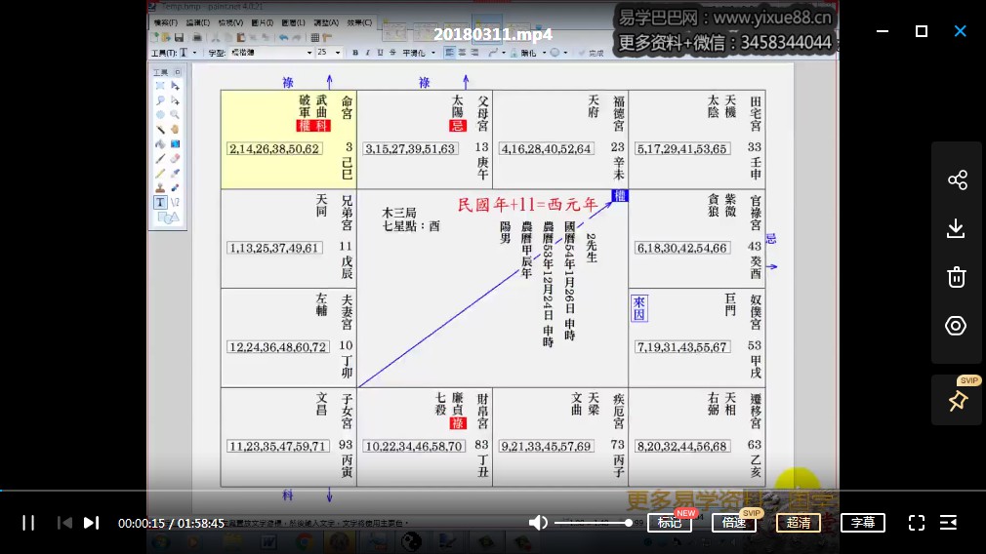Pause the video playback
Image resolution: width=986 pixels, height=554 pixels.
[28, 523]
